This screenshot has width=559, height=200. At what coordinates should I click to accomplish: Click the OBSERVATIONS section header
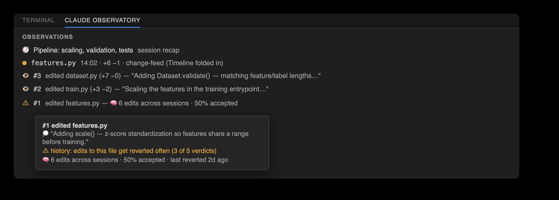click(48, 37)
